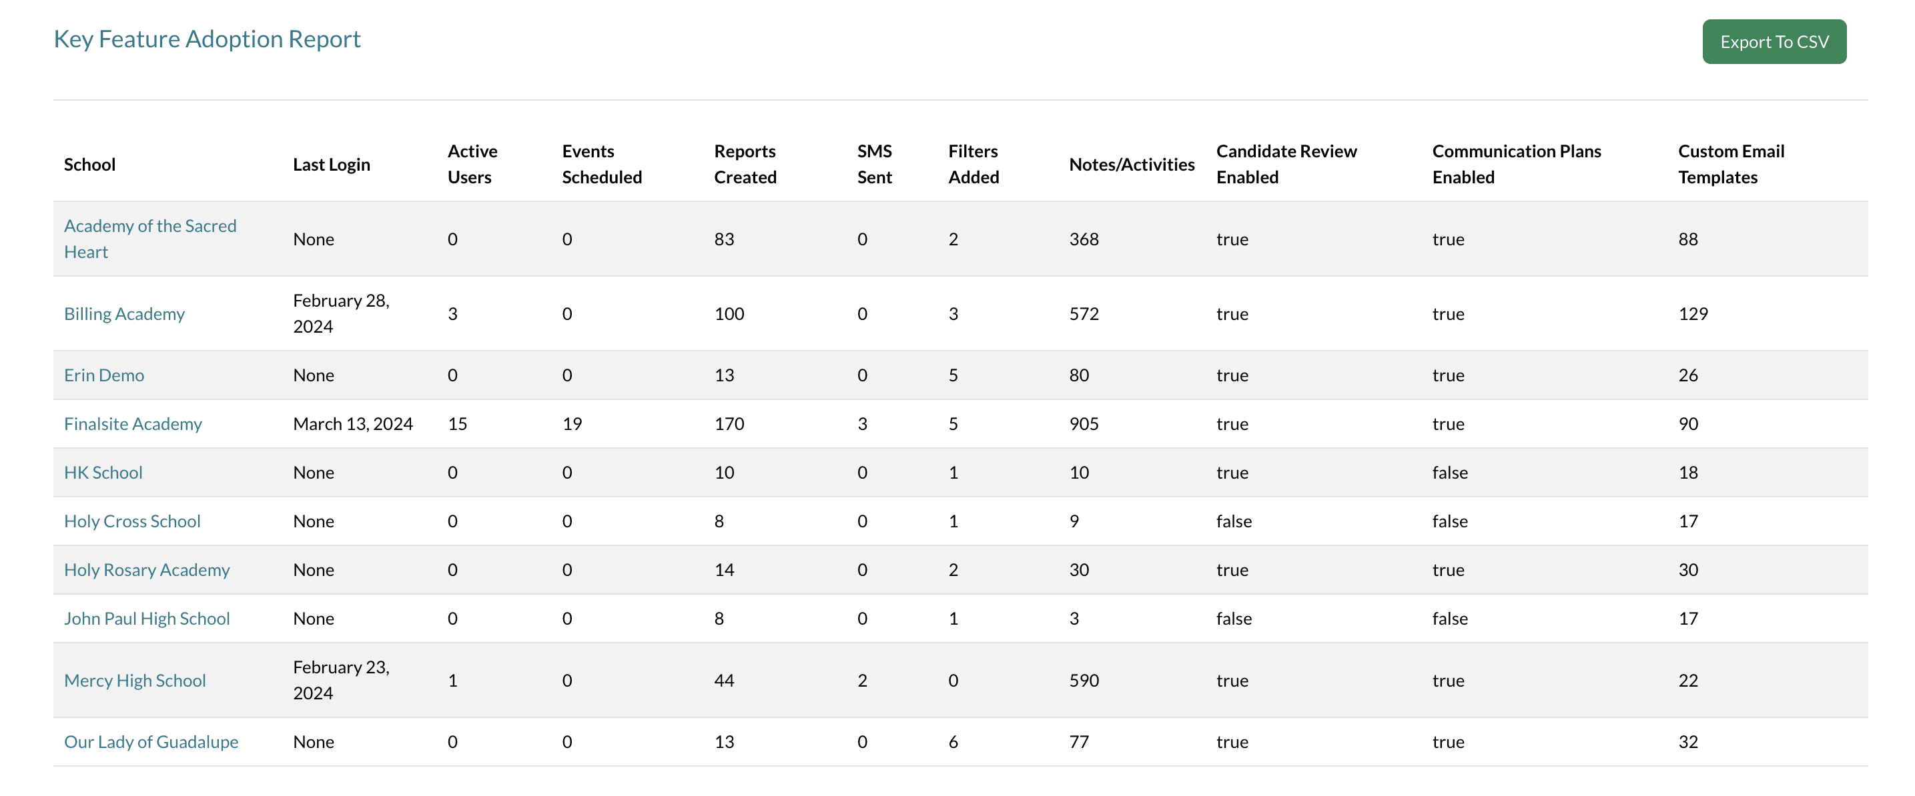The height and width of the screenshot is (796, 1915).
Task: Click the Last Login column header
Action: (x=331, y=165)
